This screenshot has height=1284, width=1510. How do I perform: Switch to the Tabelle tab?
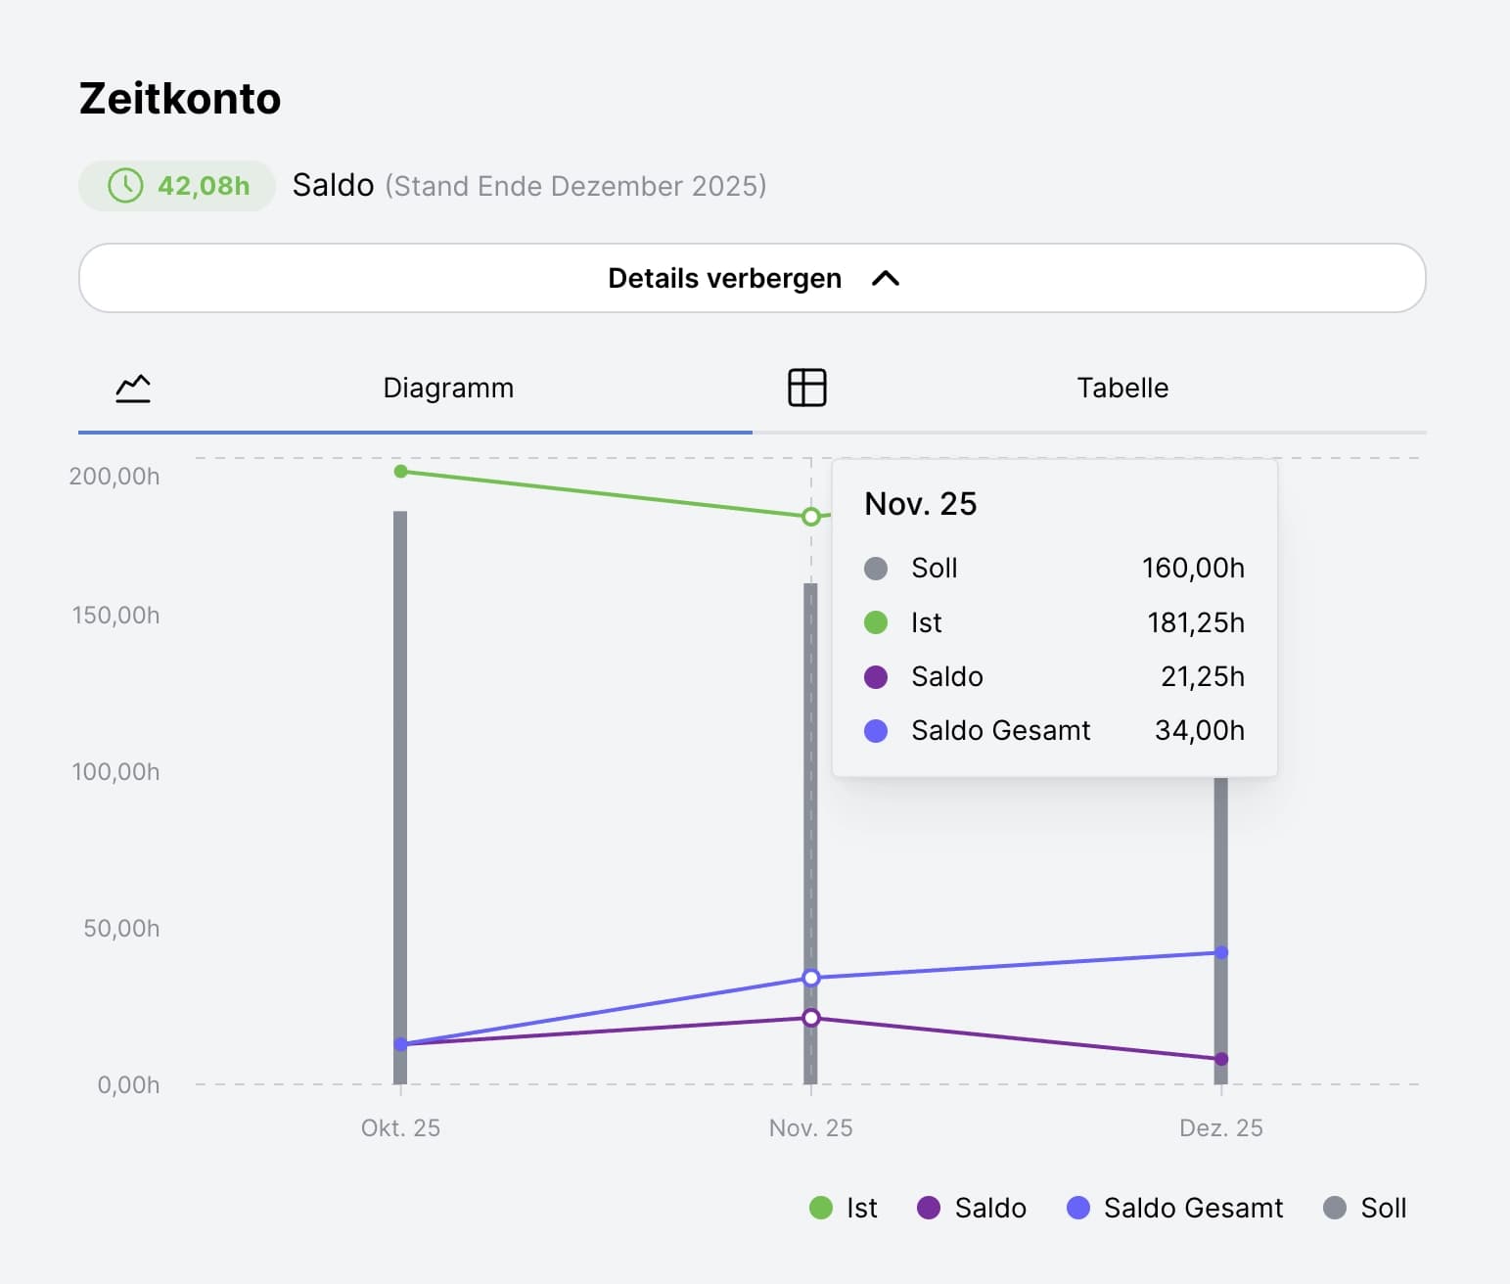pyautogui.click(x=1089, y=389)
